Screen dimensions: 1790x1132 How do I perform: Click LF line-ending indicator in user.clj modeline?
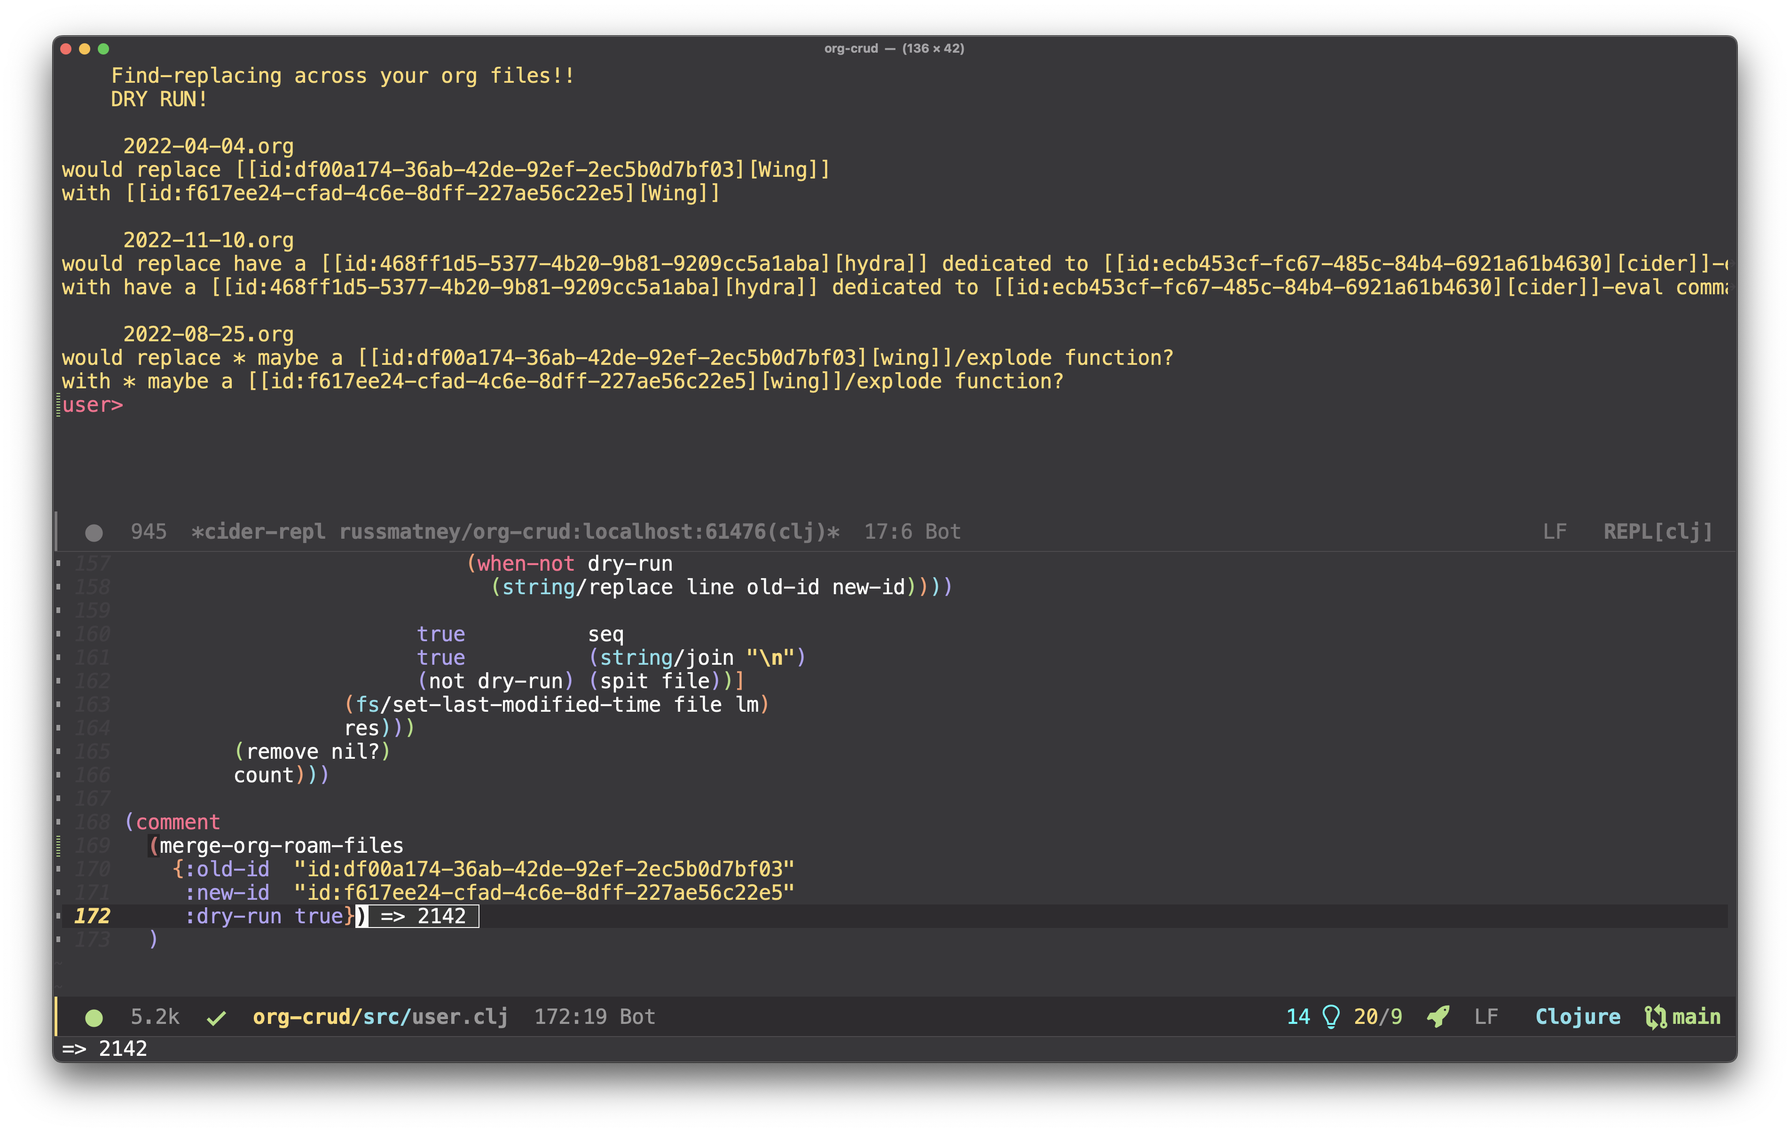click(x=1486, y=1017)
